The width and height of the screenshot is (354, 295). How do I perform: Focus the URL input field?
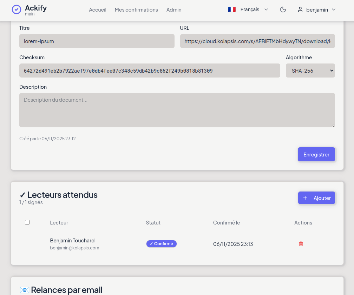pos(257,41)
